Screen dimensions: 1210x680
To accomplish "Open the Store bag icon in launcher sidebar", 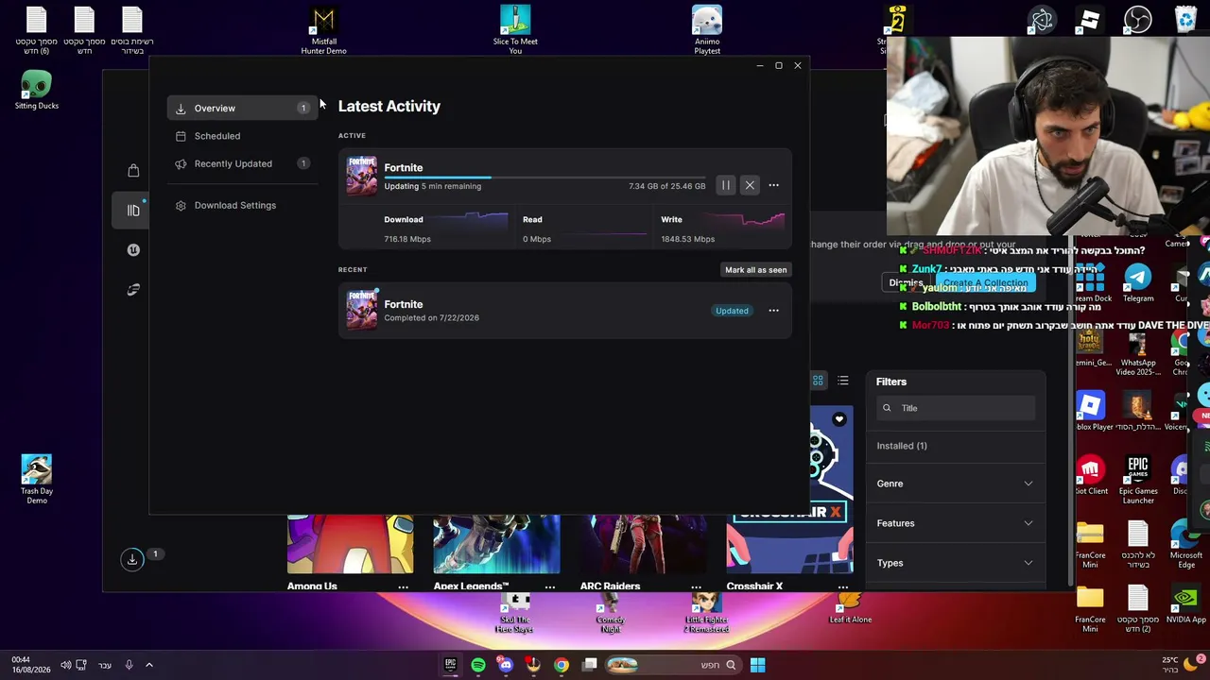I will click(133, 170).
